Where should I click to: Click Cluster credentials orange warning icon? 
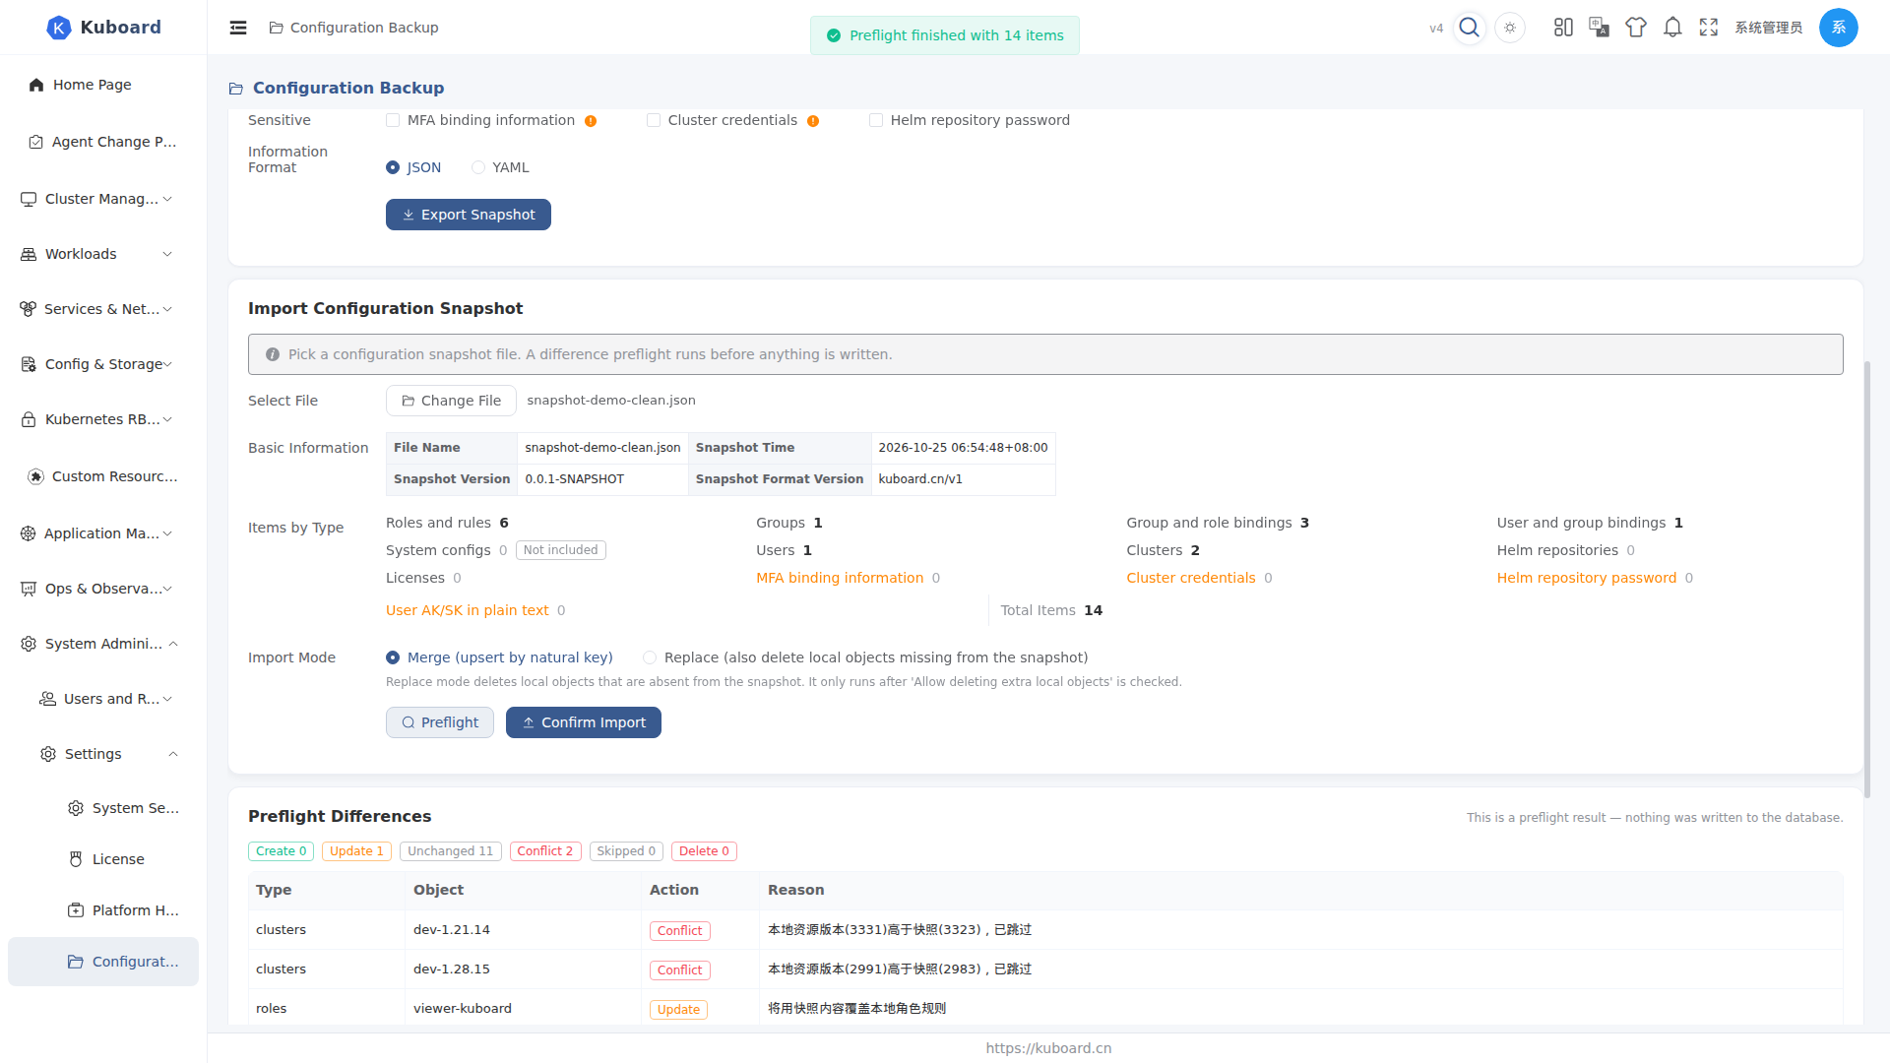[813, 121]
